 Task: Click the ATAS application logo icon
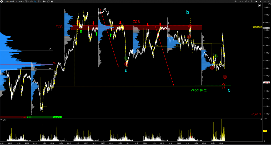(2, 1)
